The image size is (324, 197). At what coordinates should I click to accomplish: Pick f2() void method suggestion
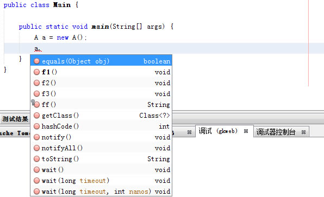tap(101, 83)
